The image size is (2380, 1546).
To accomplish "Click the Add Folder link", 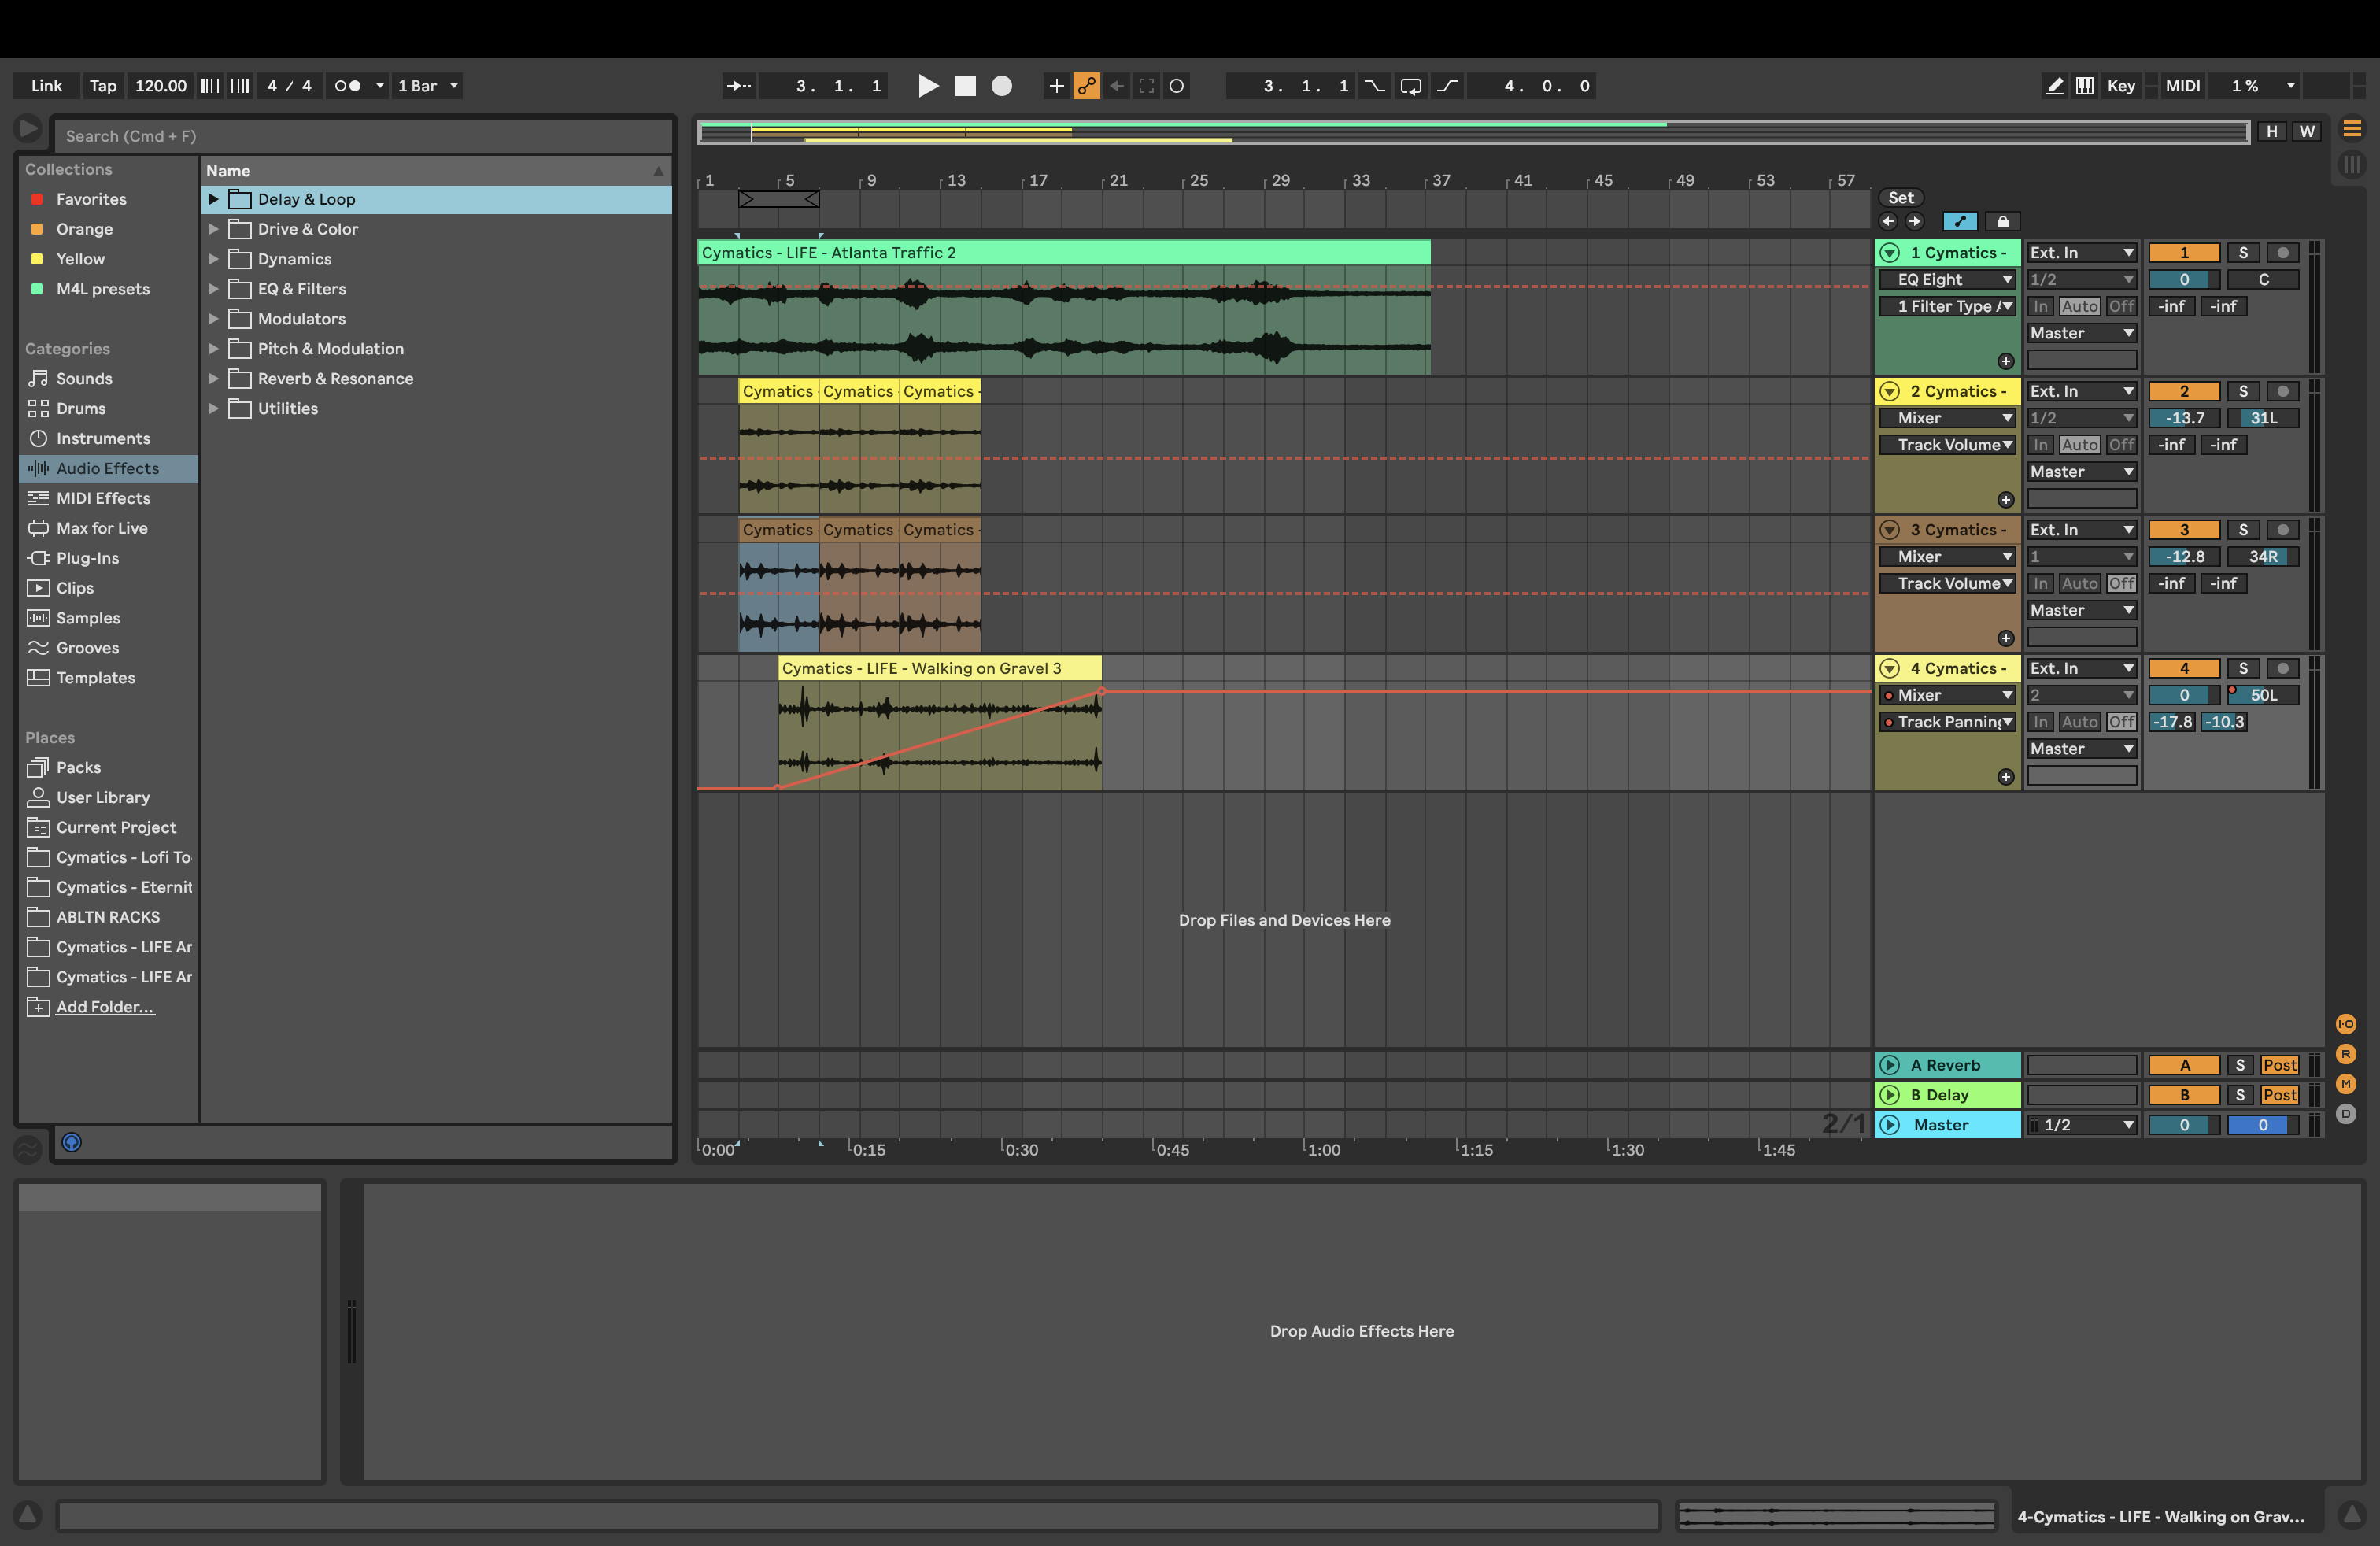I will 105,1008.
